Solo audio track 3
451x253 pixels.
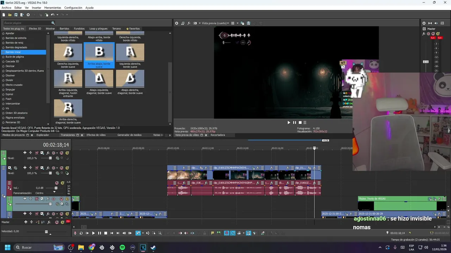[x=62, y=183]
